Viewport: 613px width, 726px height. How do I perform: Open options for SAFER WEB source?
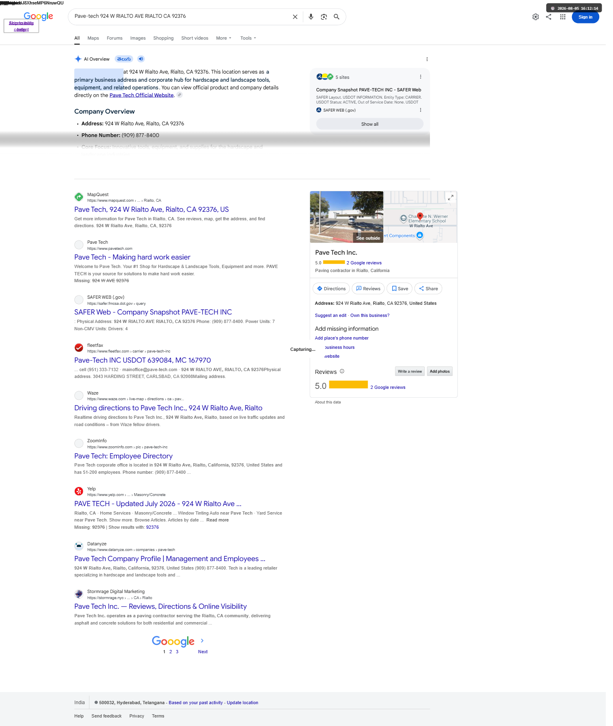420,110
